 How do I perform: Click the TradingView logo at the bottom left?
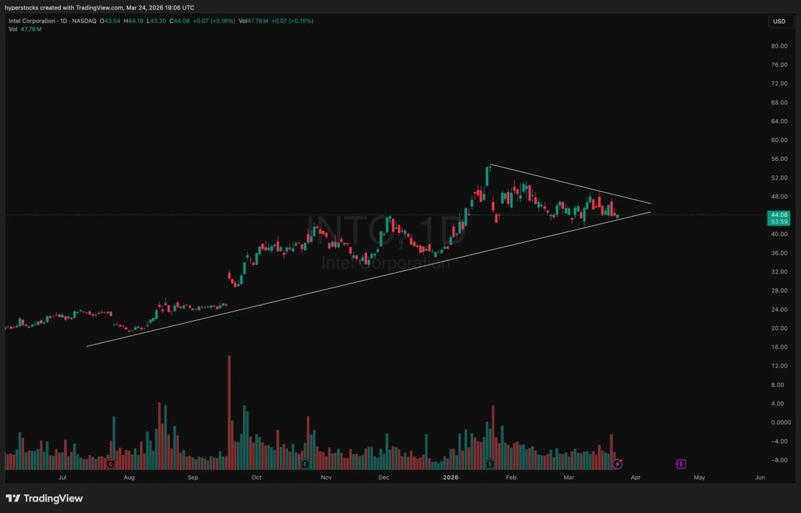pos(45,498)
